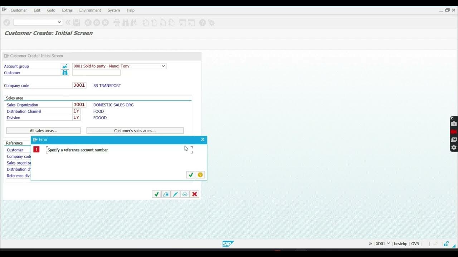
Task: Open the Extras menu
Action: pyautogui.click(x=67, y=10)
